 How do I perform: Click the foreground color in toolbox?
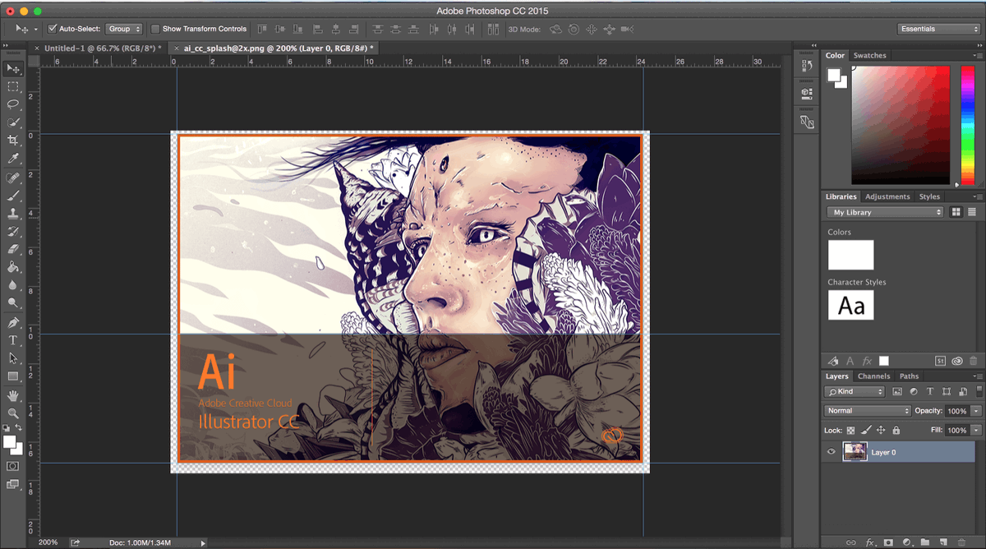pos(10,442)
